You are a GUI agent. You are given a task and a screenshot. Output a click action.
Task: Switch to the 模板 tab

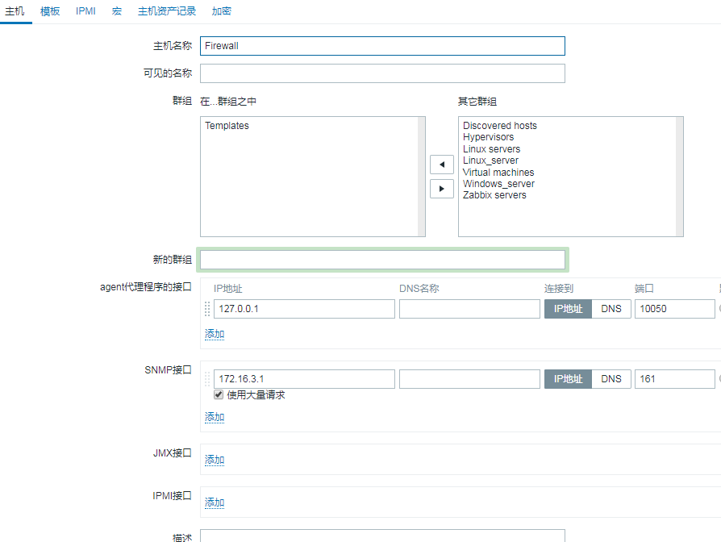50,11
